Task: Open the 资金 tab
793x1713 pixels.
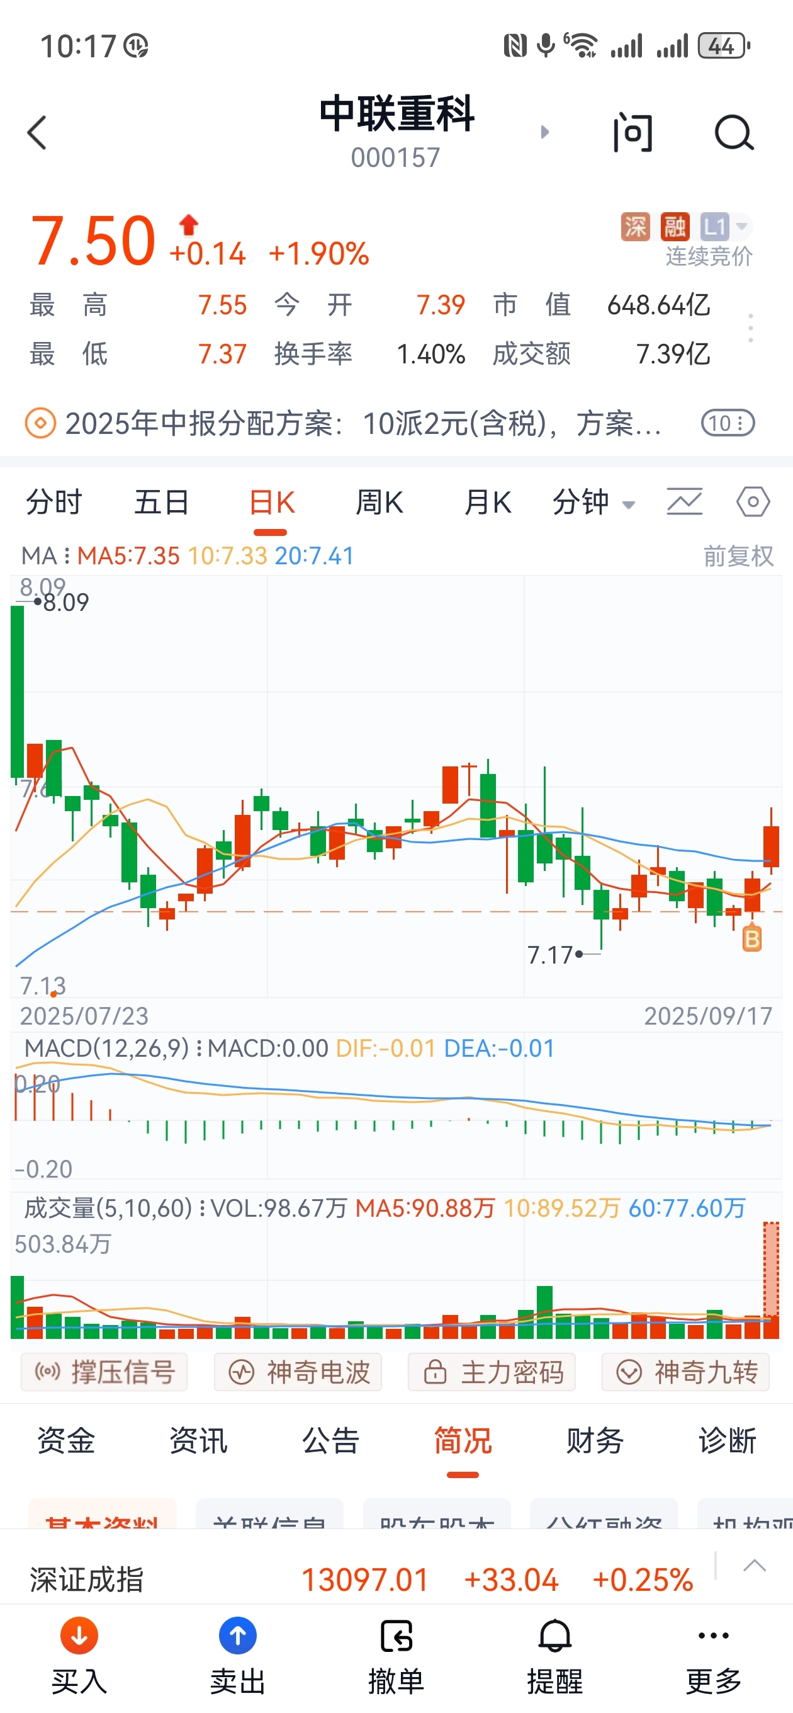Action: tap(66, 1441)
